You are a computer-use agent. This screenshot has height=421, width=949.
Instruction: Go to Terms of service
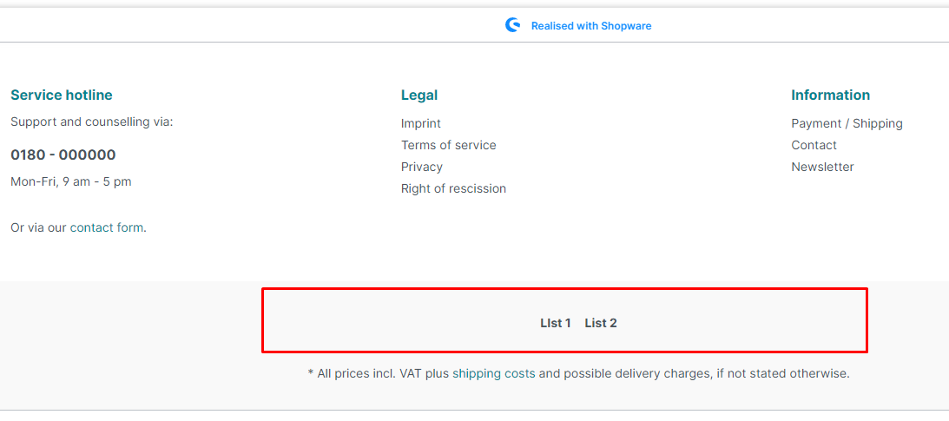click(449, 145)
